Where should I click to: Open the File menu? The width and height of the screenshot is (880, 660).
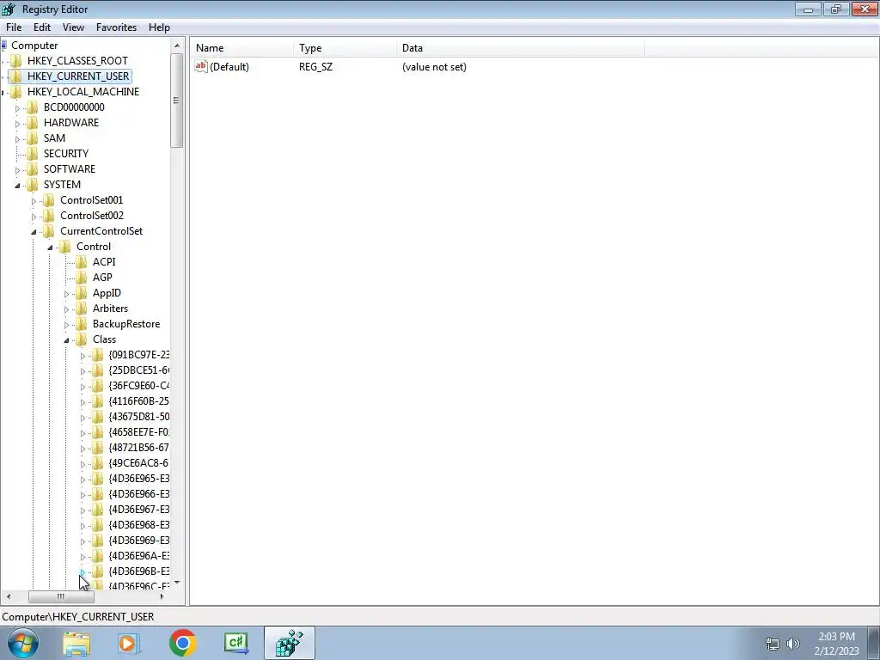(x=14, y=27)
